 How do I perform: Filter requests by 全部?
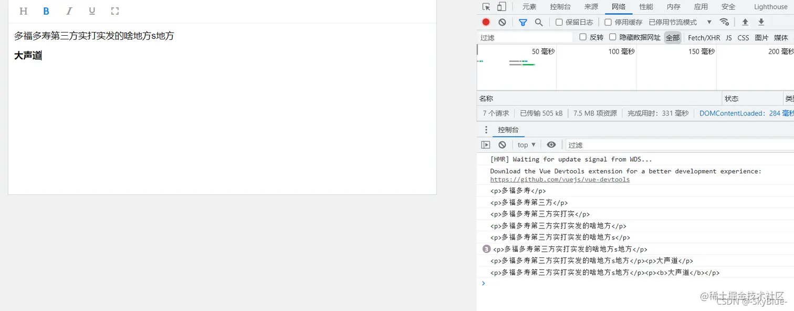pyautogui.click(x=673, y=38)
